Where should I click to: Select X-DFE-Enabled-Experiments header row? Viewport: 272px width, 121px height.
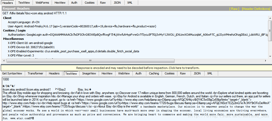73,51
